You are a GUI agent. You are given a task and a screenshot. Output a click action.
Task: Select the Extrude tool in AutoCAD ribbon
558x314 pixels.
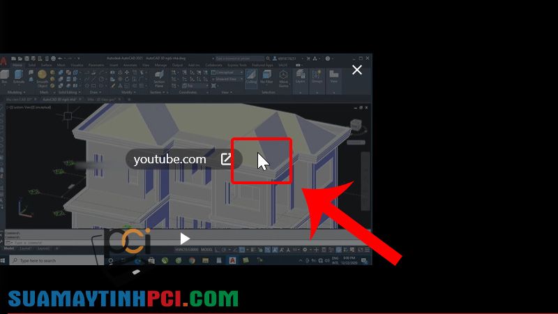point(19,77)
